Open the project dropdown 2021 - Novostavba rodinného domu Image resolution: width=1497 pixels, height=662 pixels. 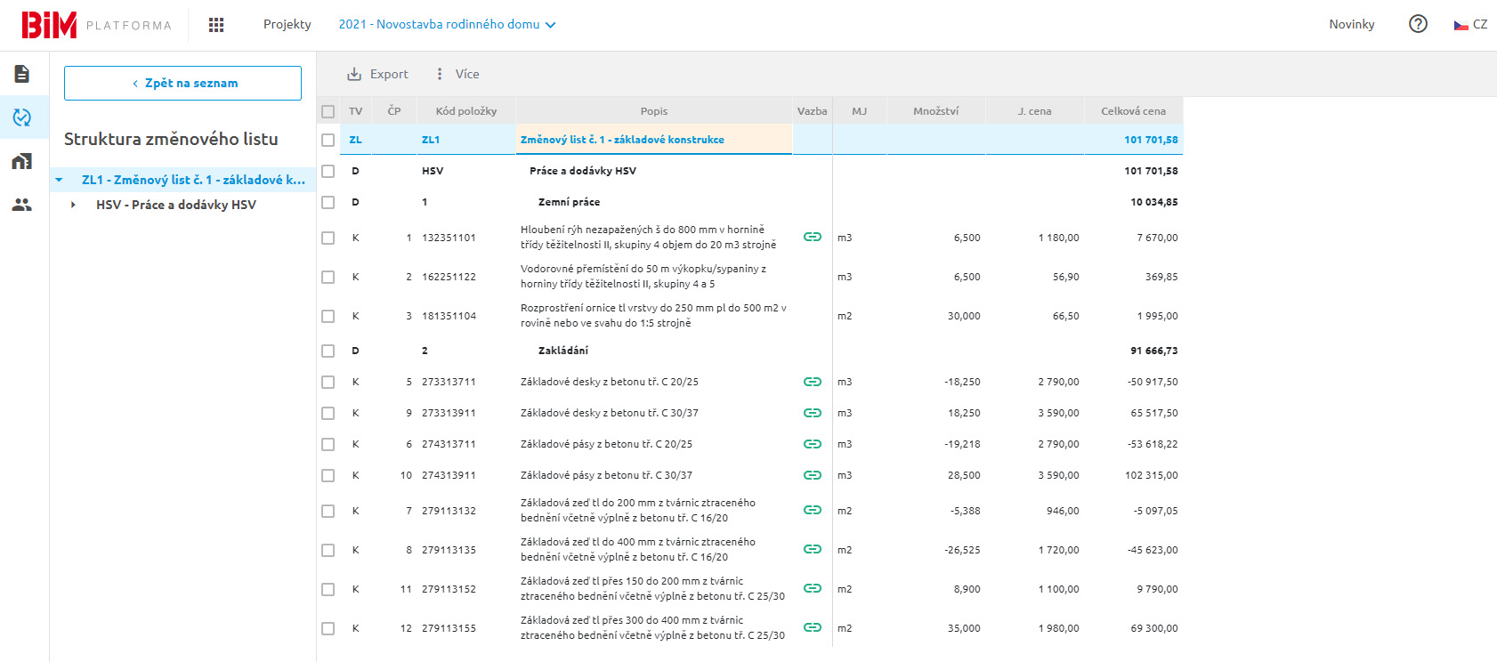[447, 24]
